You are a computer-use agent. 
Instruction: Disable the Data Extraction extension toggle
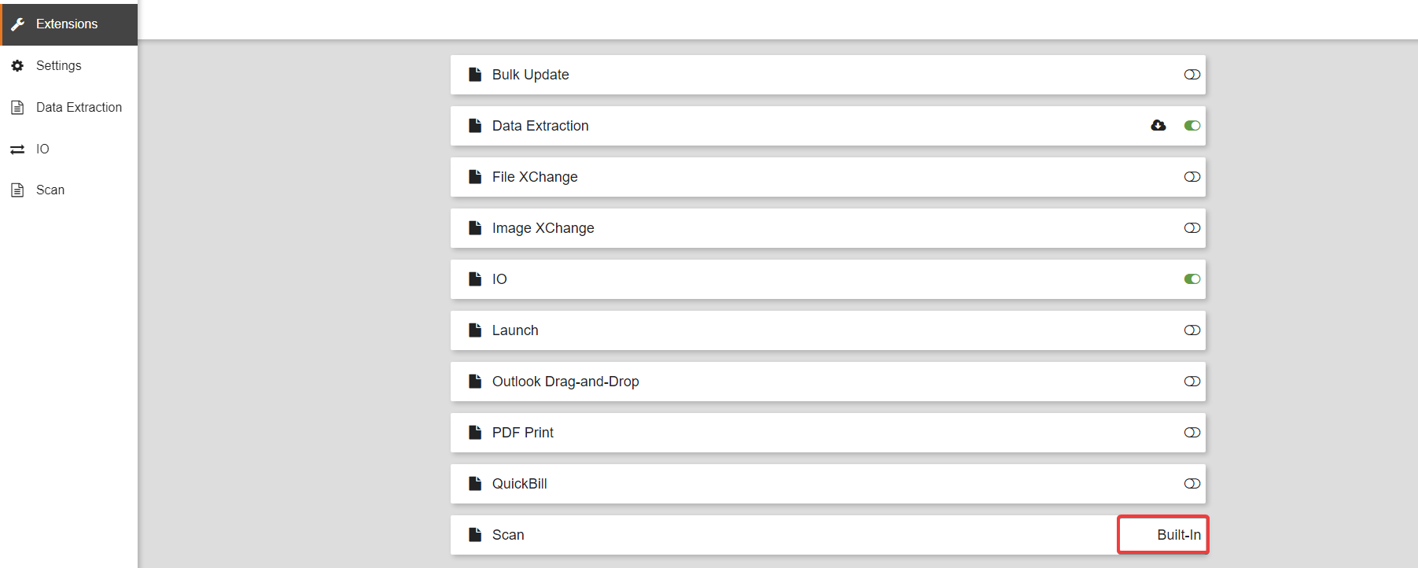tap(1192, 126)
